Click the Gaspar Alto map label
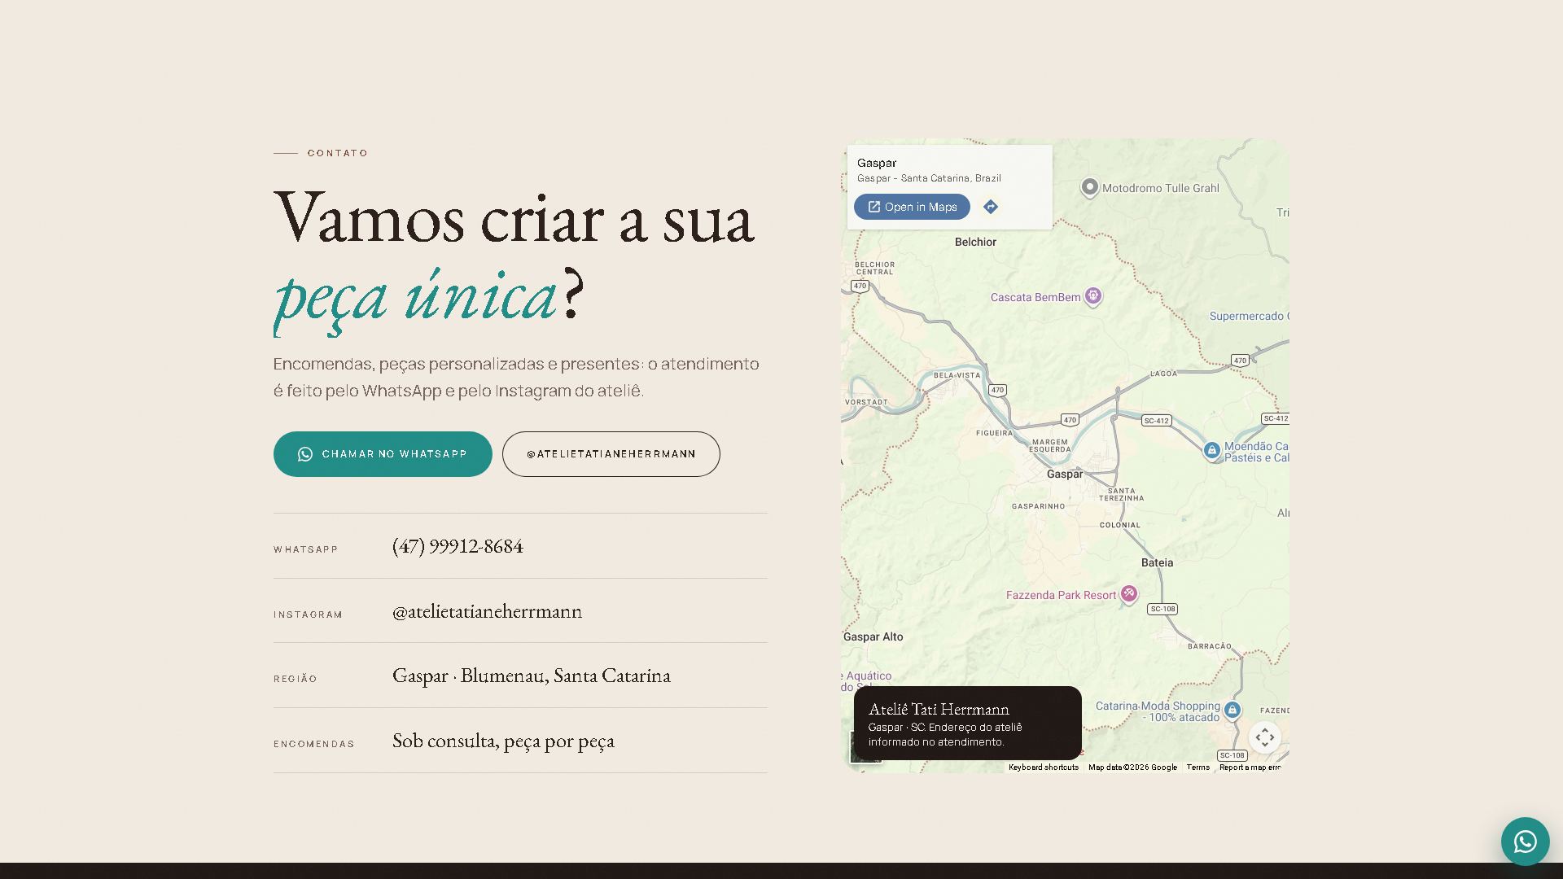Screen dimensions: 1563x879 873,636
